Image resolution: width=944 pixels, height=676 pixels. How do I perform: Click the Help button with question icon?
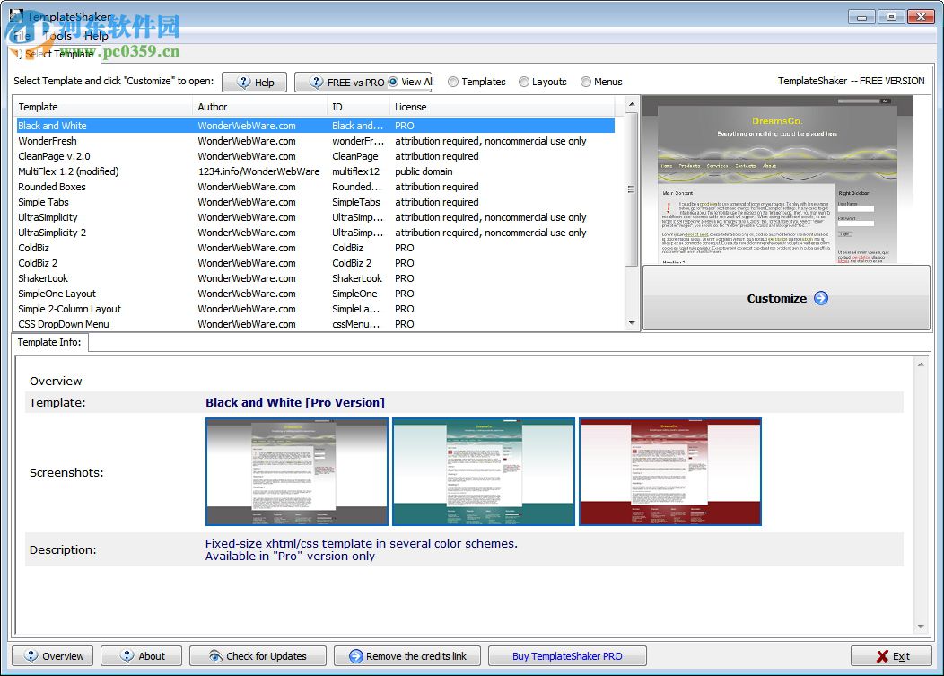pyautogui.click(x=254, y=82)
